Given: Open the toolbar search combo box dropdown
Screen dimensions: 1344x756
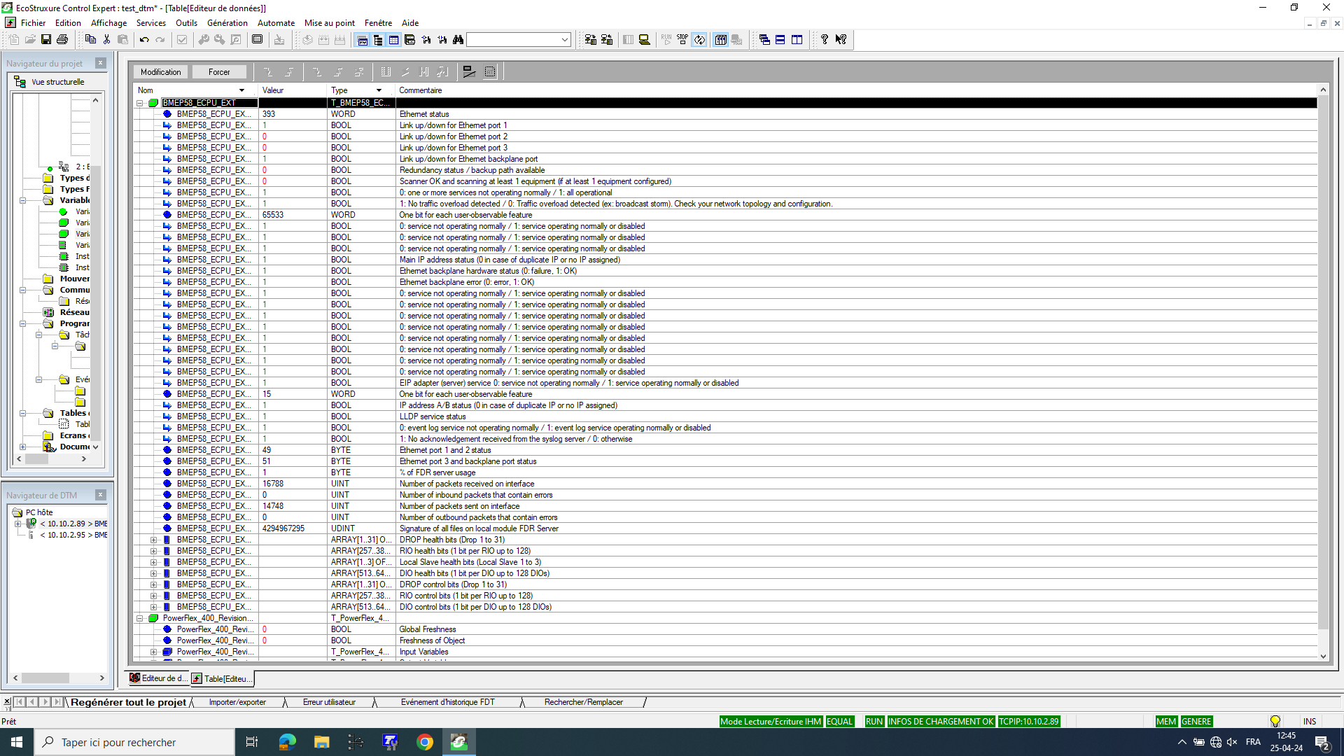Looking at the screenshot, I should pos(564,40).
